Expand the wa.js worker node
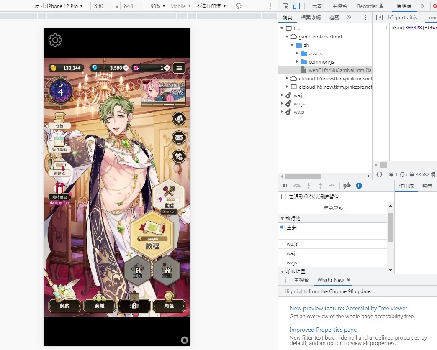The image size is (437, 350). tap(282, 95)
